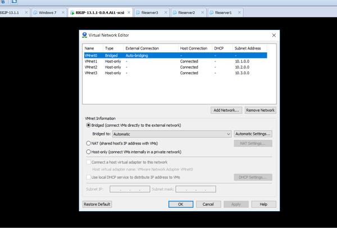Screen dimensions: 337x228
Task: Sort by the Type column header
Action: pos(113,48)
